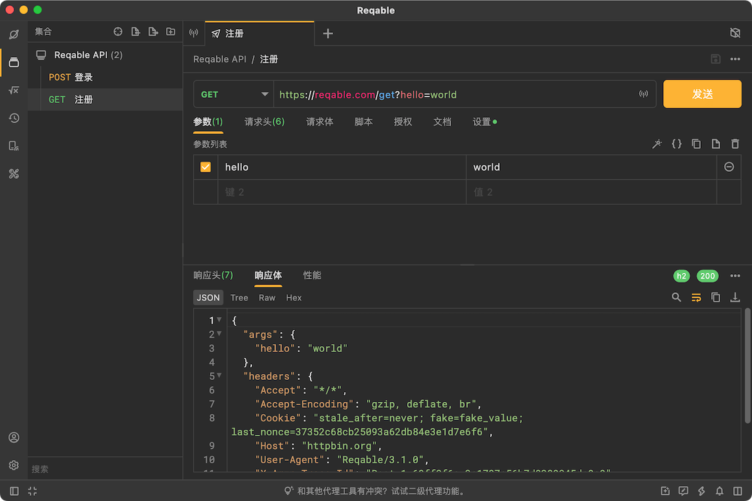Click the broadcast icon left of the tab

(x=194, y=33)
